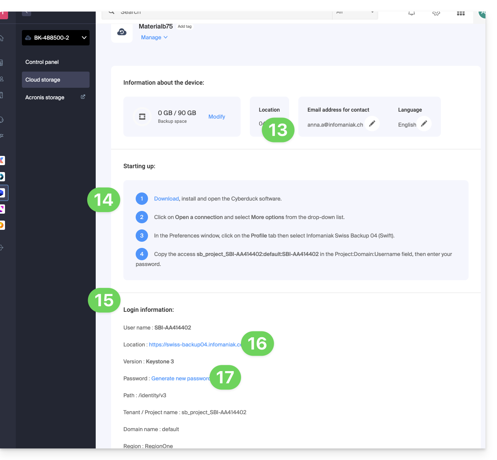Screen dimensions: 497x460
Task: Click the backup space disk icon
Action: coord(142,117)
